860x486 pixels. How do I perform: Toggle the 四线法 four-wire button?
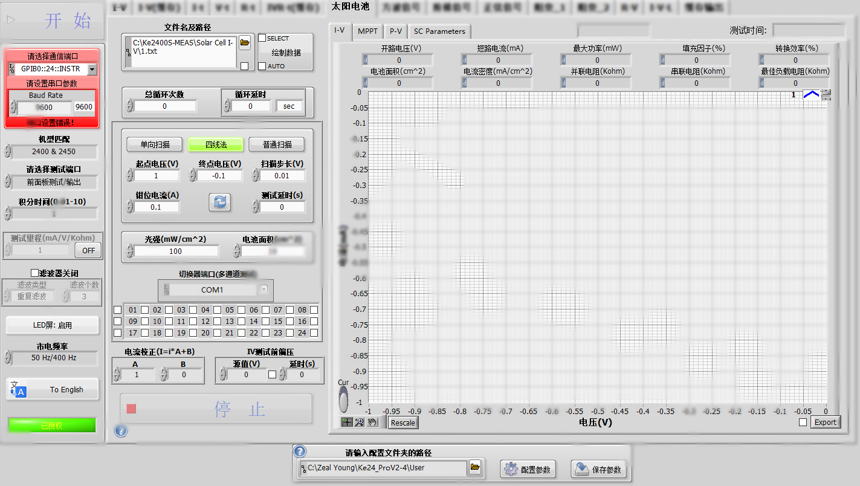[x=216, y=144]
